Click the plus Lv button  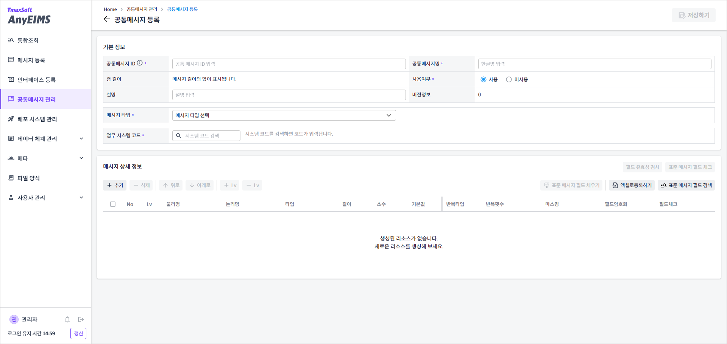click(x=230, y=185)
